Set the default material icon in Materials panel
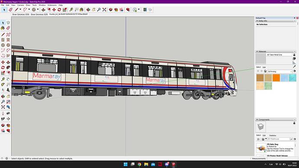Screen dimensions: 299x168 (x=294, y=62)
